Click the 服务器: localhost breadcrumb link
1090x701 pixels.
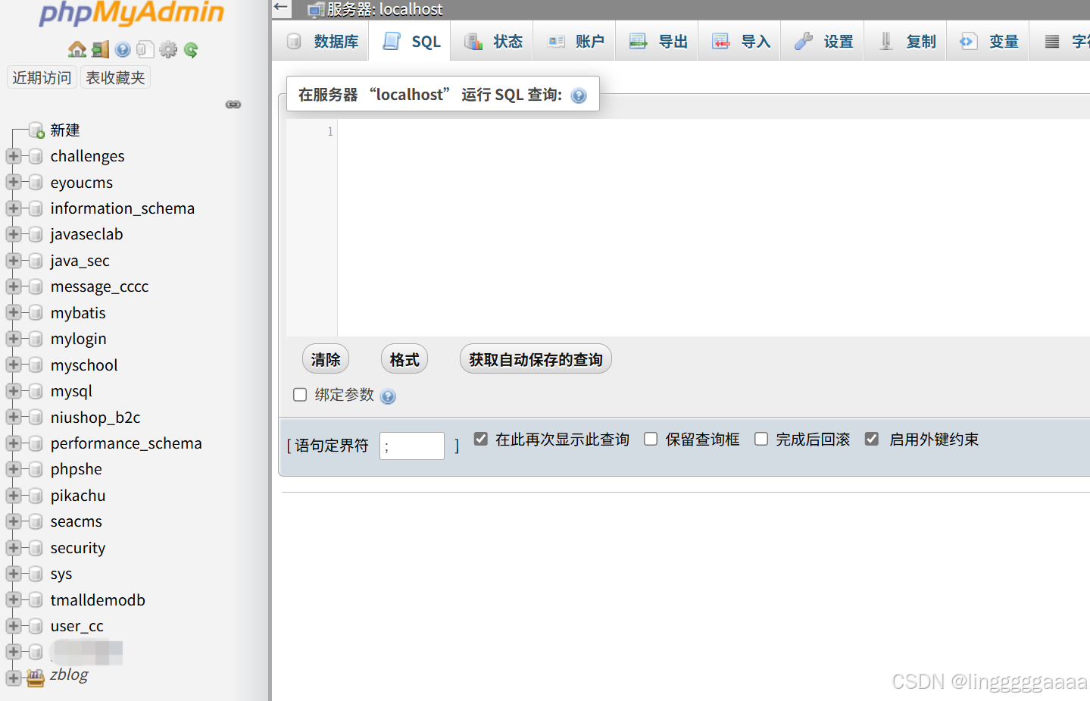coord(385,10)
